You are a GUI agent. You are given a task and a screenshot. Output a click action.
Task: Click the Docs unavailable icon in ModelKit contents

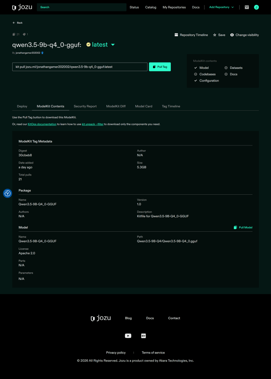pyautogui.click(x=226, y=74)
